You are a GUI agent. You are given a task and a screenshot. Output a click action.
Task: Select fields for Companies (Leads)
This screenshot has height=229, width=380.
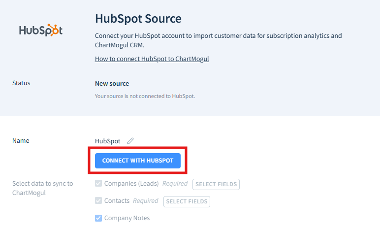pyautogui.click(x=216, y=184)
